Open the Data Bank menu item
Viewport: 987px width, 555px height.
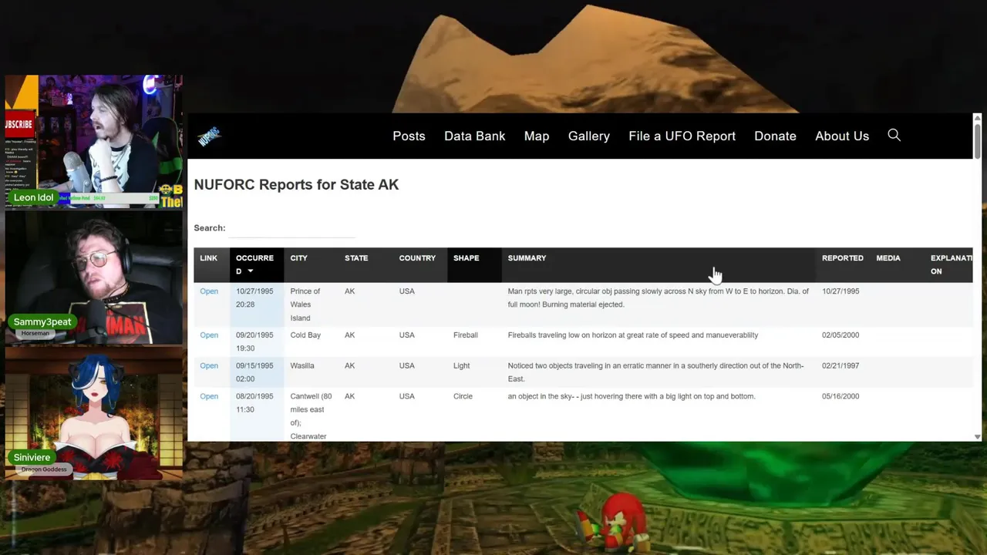coord(474,136)
